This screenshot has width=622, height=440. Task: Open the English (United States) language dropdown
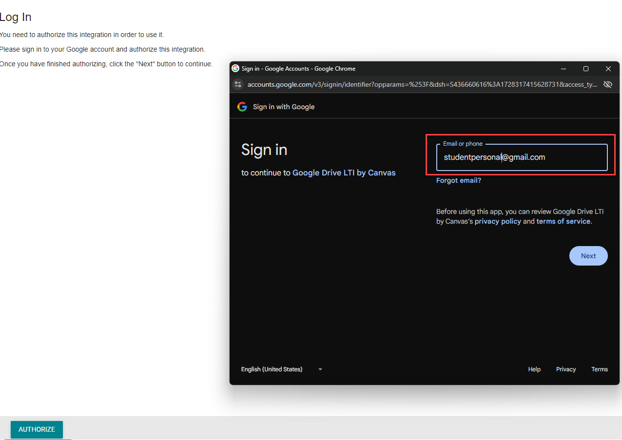(x=272, y=369)
